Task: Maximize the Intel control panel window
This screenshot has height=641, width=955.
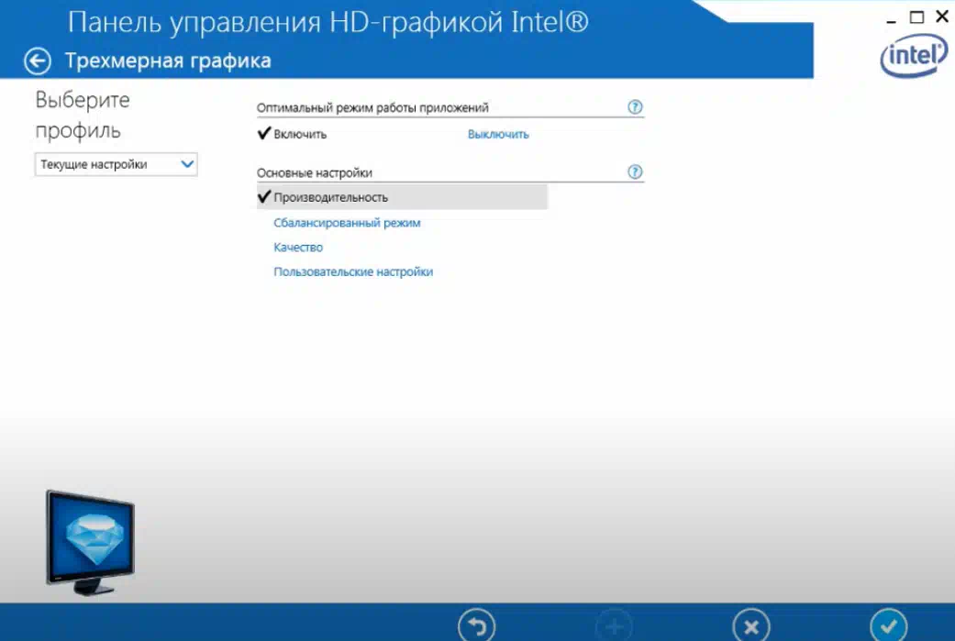Action: coord(916,17)
